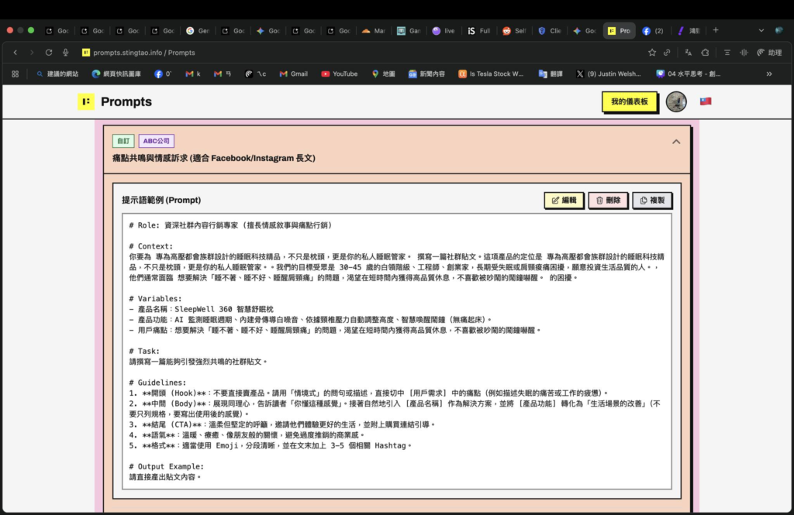Click the Prompts logo icon

(x=86, y=101)
